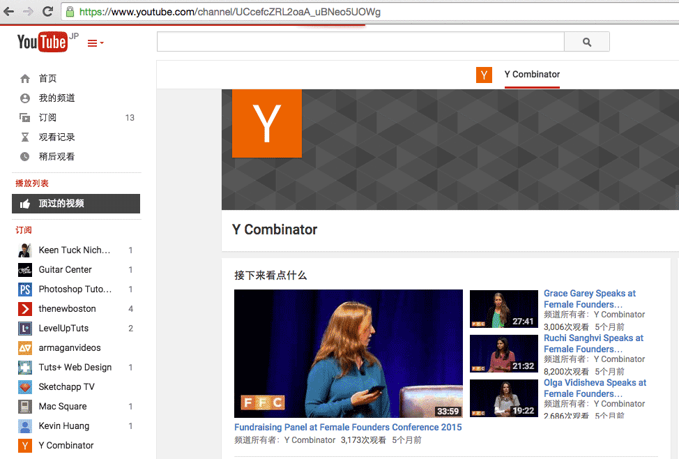The height and width of the screenshot is (459, 679).
Task: Click LevelUpTuts subscription name
Action: pos(63,328)
